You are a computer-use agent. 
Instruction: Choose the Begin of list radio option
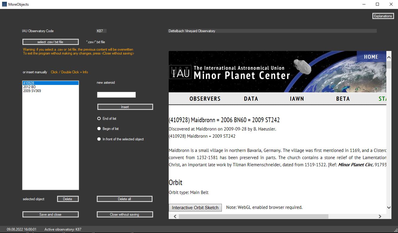coord(108,129)
